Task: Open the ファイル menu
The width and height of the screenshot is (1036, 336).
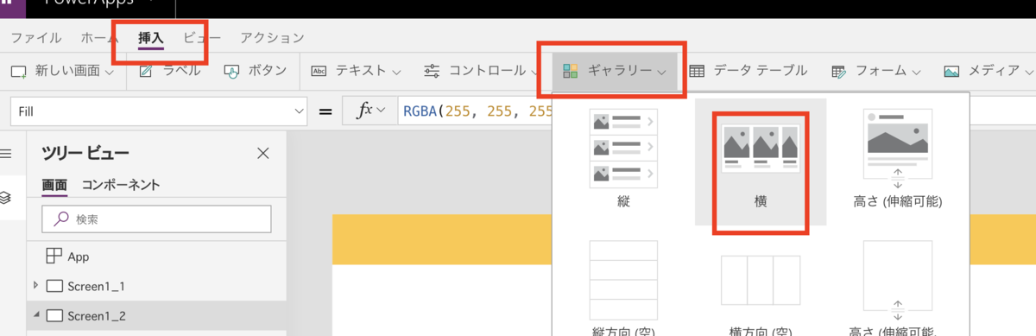Action: point(35,38)
